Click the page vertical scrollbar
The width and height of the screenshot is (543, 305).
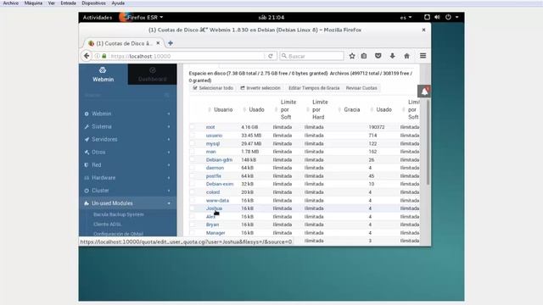(428, 141)
